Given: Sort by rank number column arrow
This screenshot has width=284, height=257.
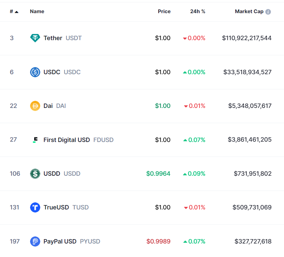Looking at the screenshot, I should 17,12.
